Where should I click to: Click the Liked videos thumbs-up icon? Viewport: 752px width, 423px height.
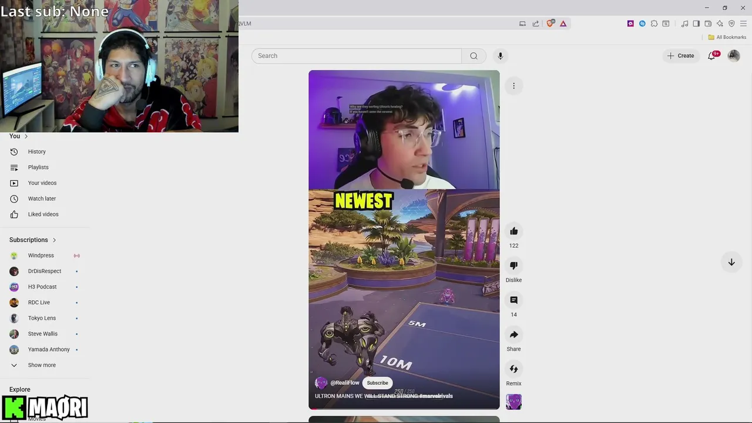point(14,214)
